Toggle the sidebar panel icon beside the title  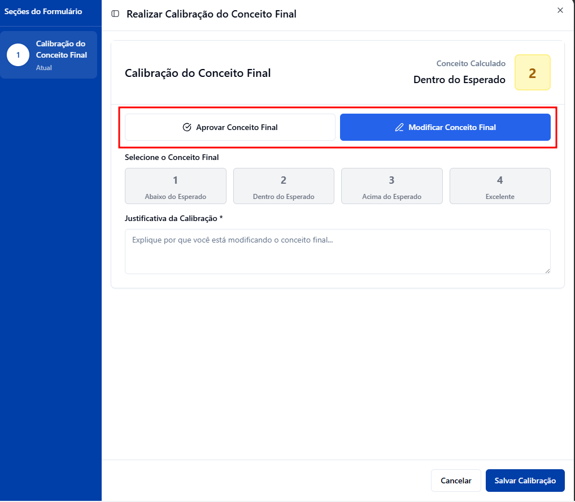(x=115, y=14)
